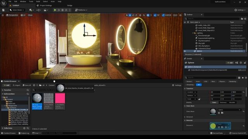The width and height of the screenshot is (248, 139).
Task: Click the Stop simulation button in the toolbar
Action: pos(62,10)
